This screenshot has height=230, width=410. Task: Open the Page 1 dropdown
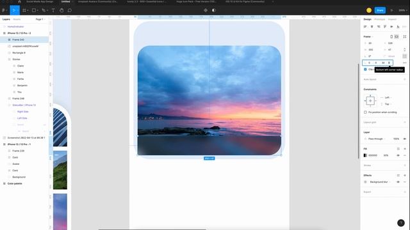pyautogui.click(x=40, y=19)
